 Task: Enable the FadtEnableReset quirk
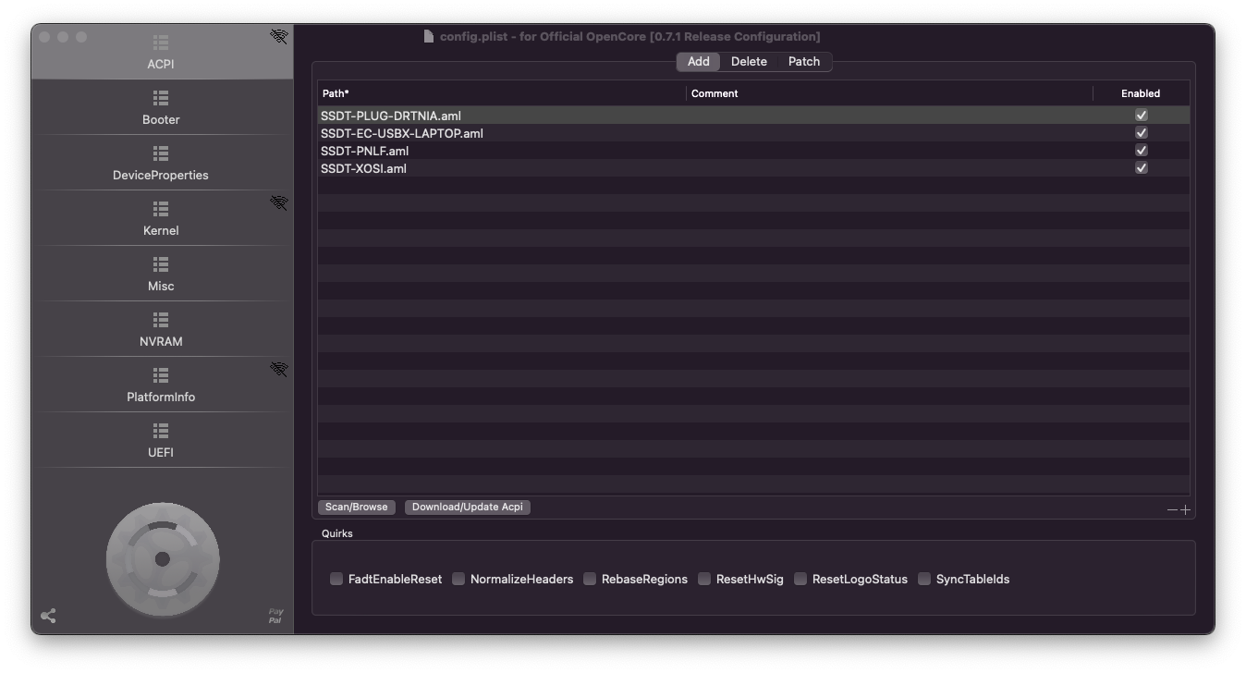[x=336, y=579]
